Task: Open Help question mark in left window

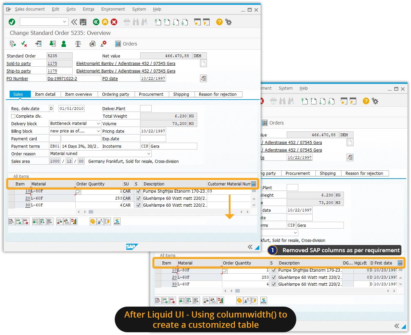Action: (x=219, y=22)
